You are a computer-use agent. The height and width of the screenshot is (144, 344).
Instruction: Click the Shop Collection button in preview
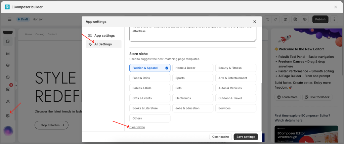tap(51, 125)
